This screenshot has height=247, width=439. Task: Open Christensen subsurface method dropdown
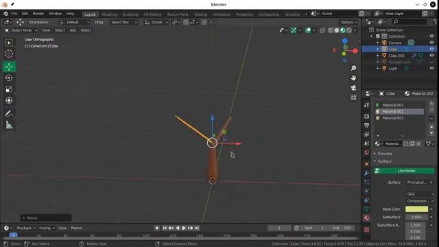click(x=420, y=201)
